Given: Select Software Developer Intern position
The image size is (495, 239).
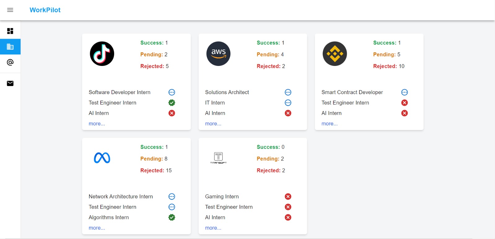Looking at the screenshot, I should 119,92.
